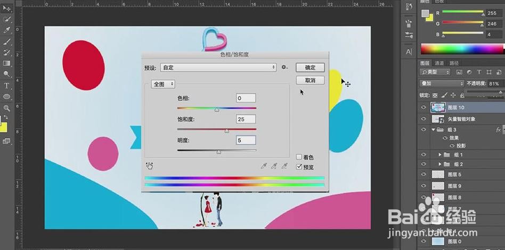Collapse the 组 3 group
This screenshot has width=505, height=250.
[434, 130]
